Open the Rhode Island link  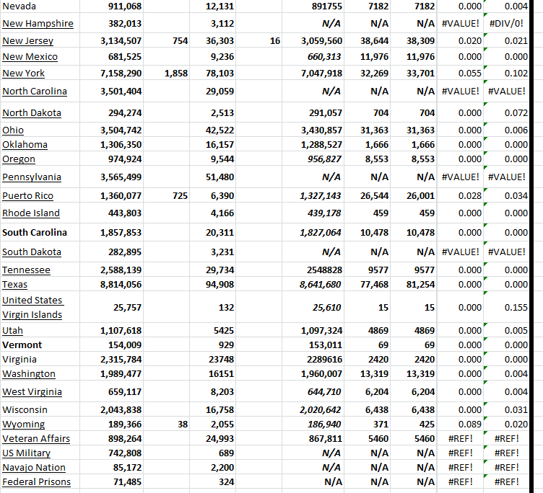(x=31, y=213)
